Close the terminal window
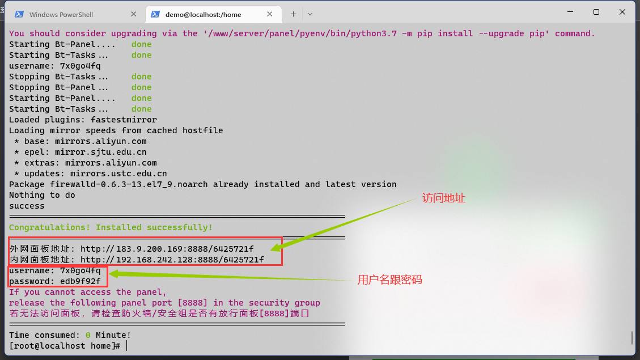Image resolution: width=640 pixels, height=360 pixels. (622, 12)
